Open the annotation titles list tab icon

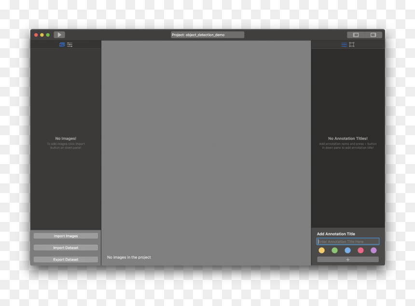tap(344, 44)
